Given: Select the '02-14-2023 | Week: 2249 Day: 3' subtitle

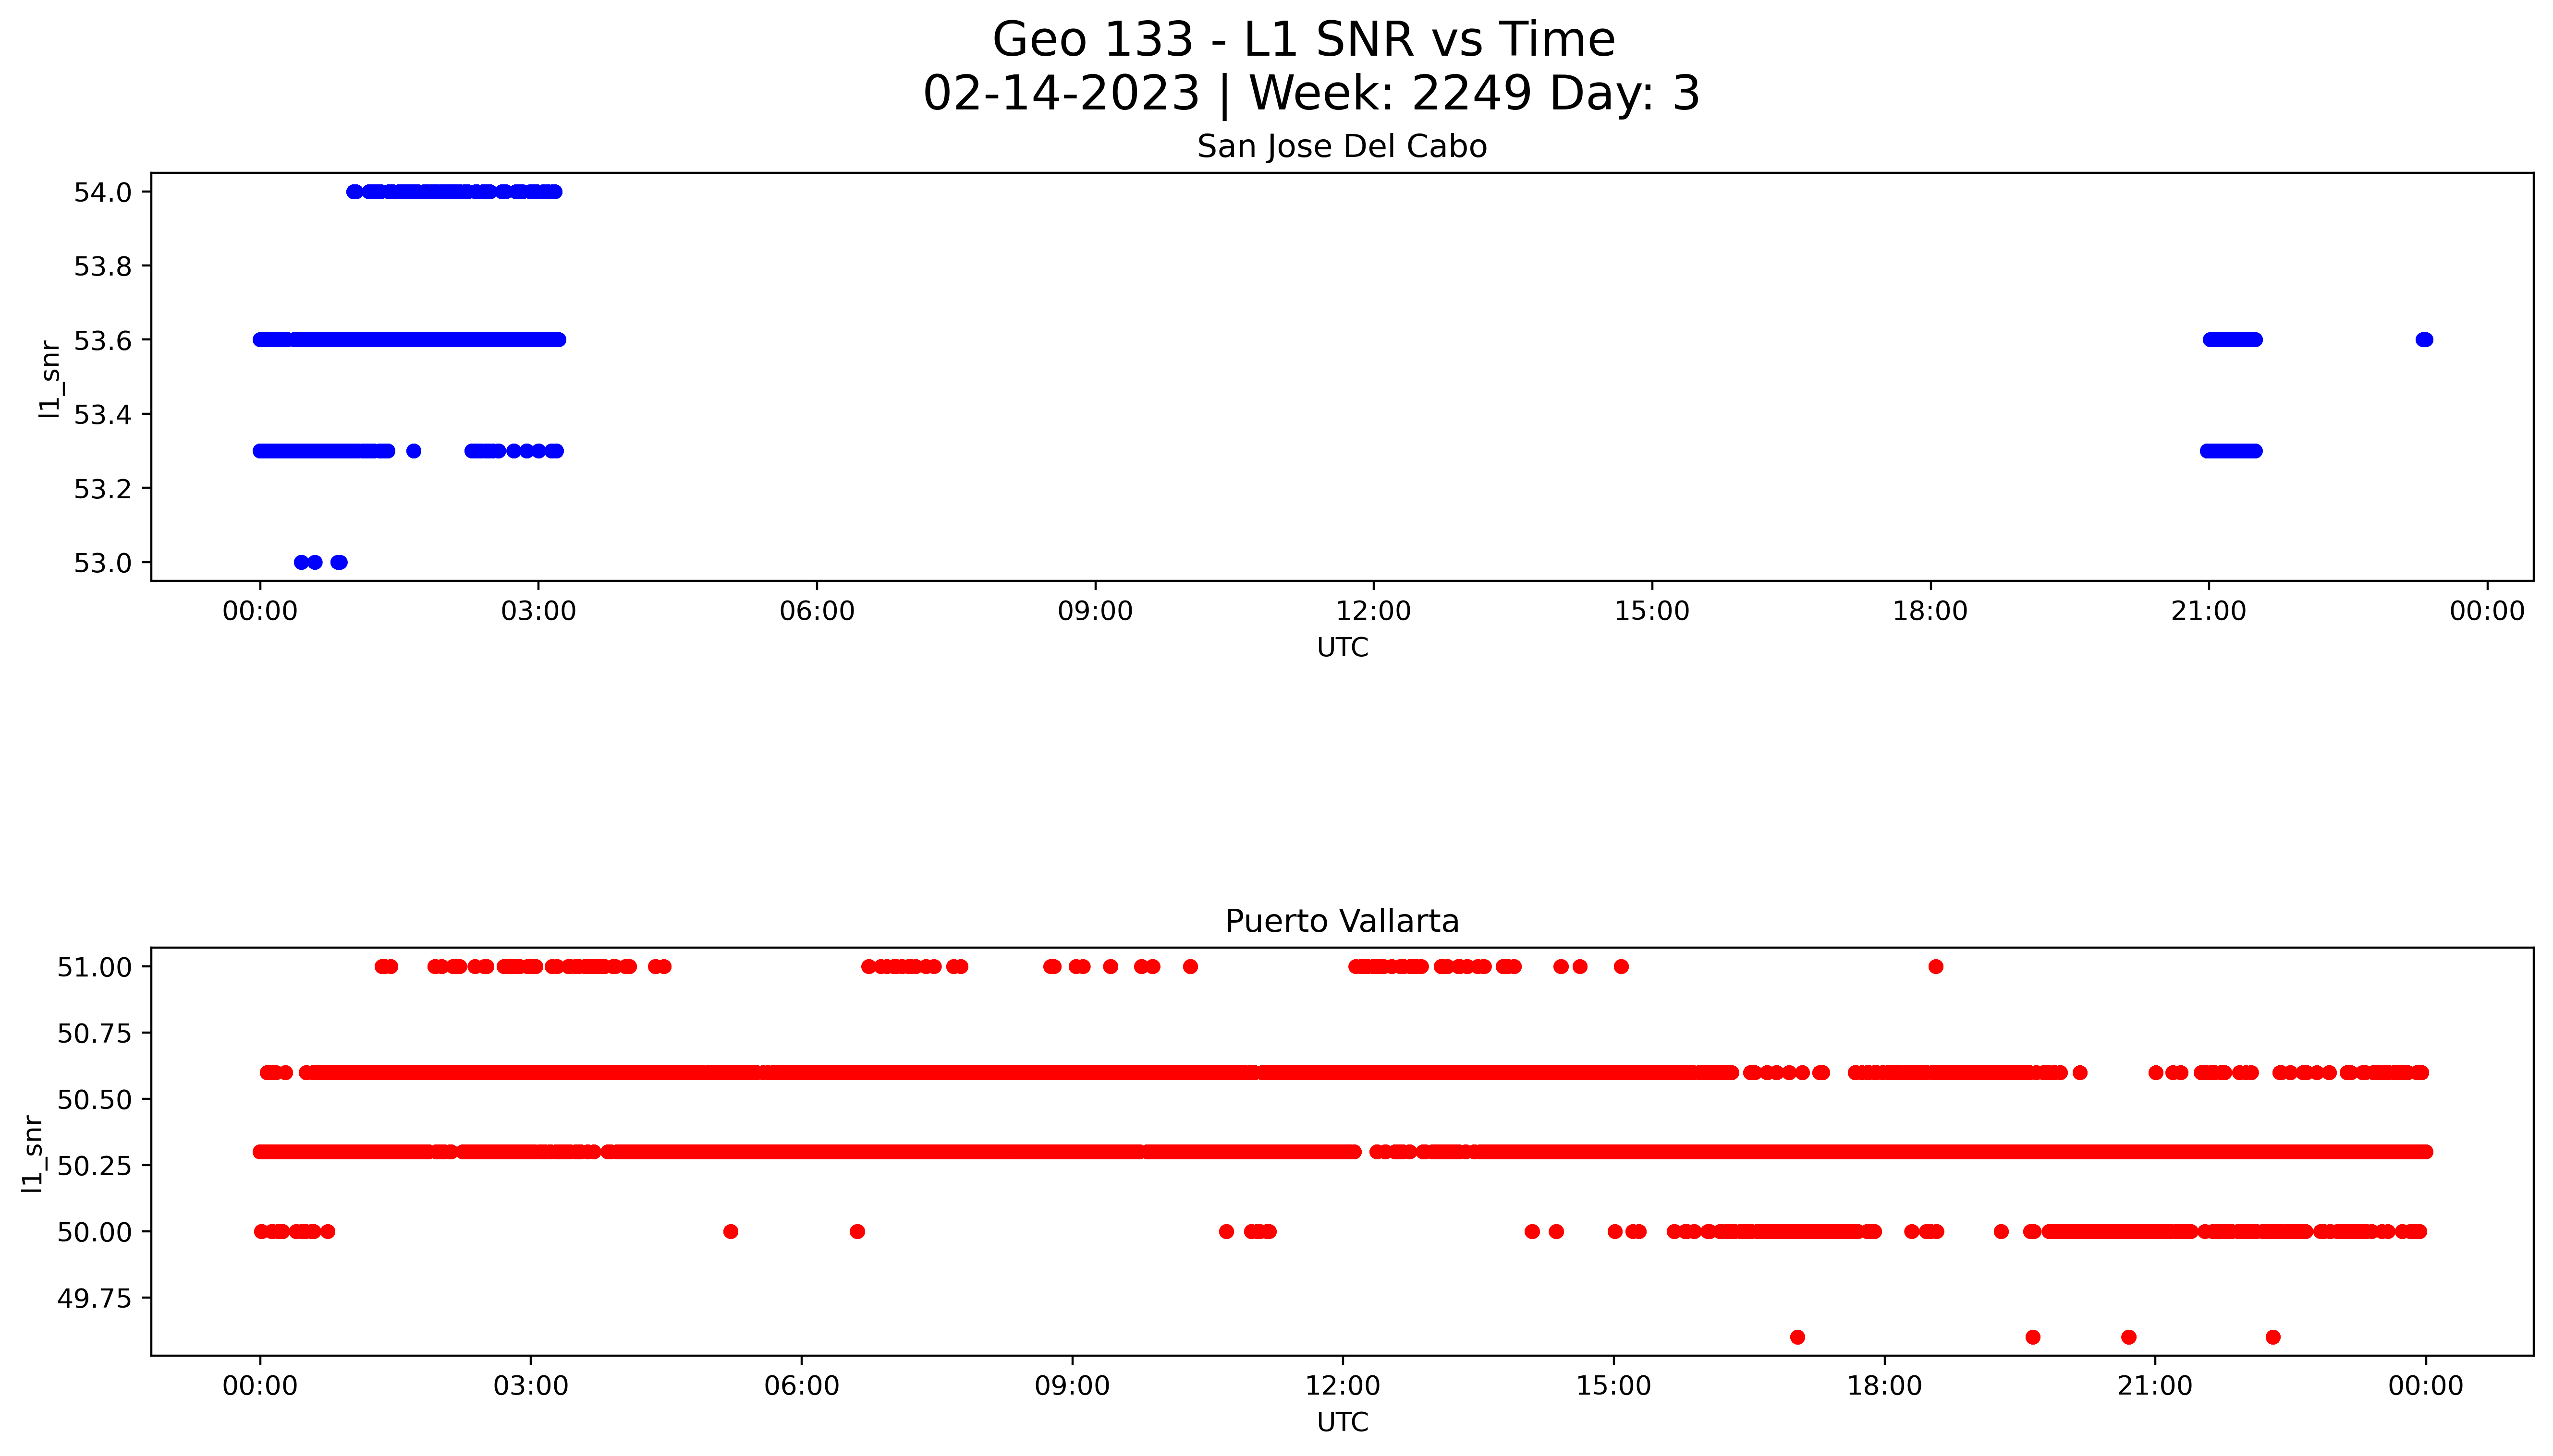Looking at the screenshot, I should pos(1311,94).
